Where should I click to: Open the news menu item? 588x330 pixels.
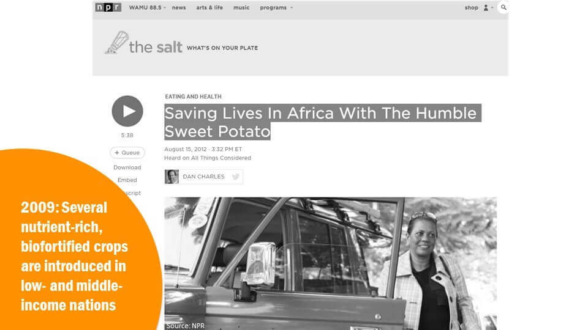179,7
